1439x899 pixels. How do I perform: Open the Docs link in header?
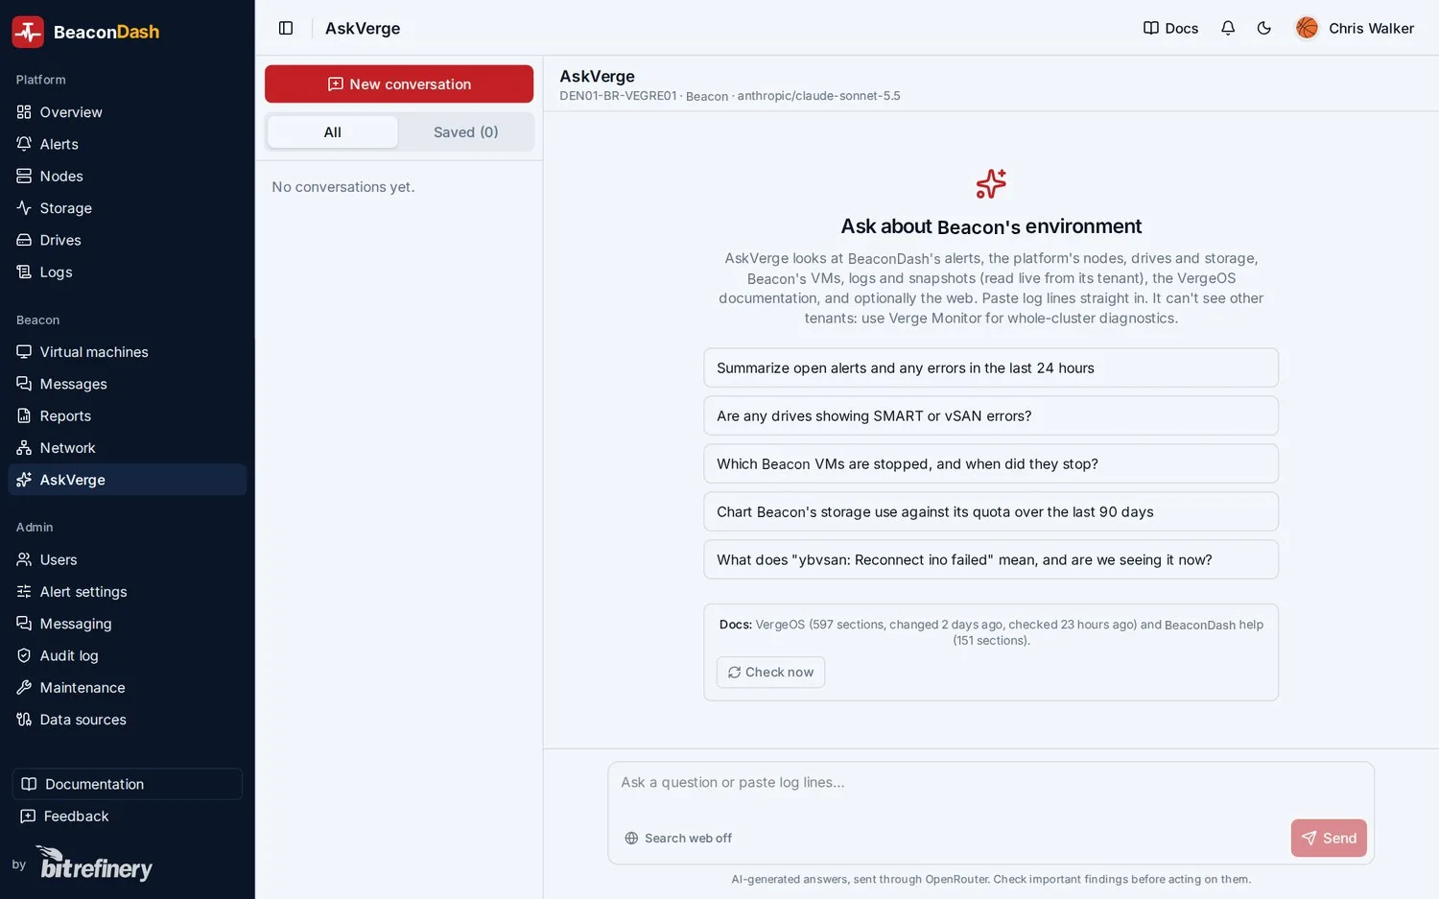pos(1170,28)
